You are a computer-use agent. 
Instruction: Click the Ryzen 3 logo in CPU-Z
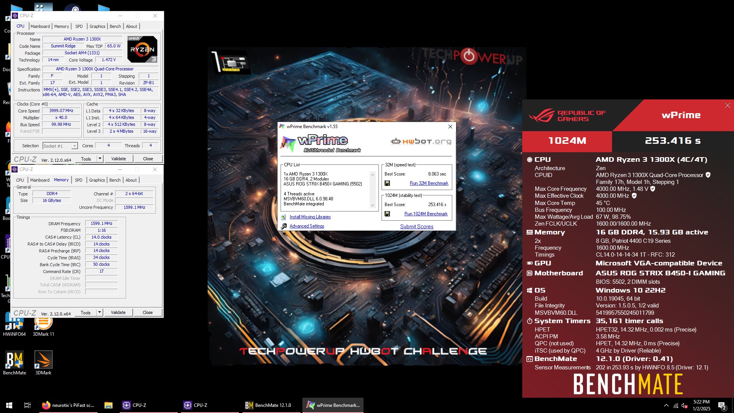pyautogui.click(x=142, y=49)
